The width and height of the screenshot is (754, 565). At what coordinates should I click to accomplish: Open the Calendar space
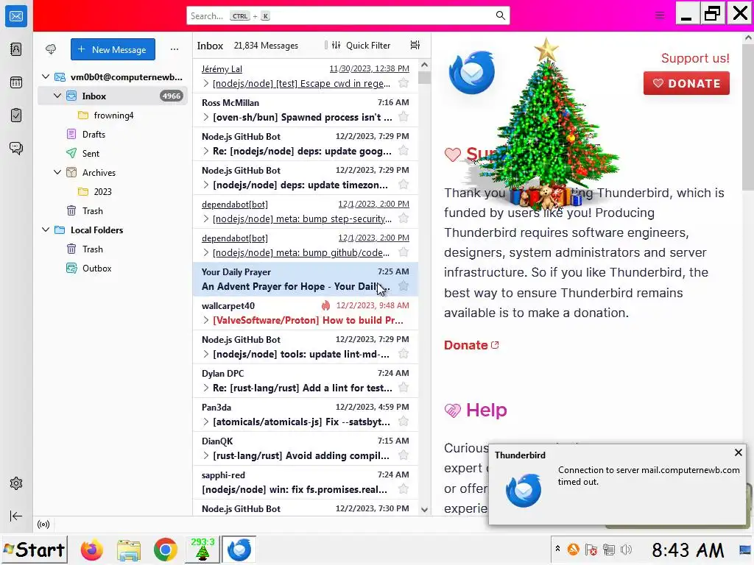16,82
